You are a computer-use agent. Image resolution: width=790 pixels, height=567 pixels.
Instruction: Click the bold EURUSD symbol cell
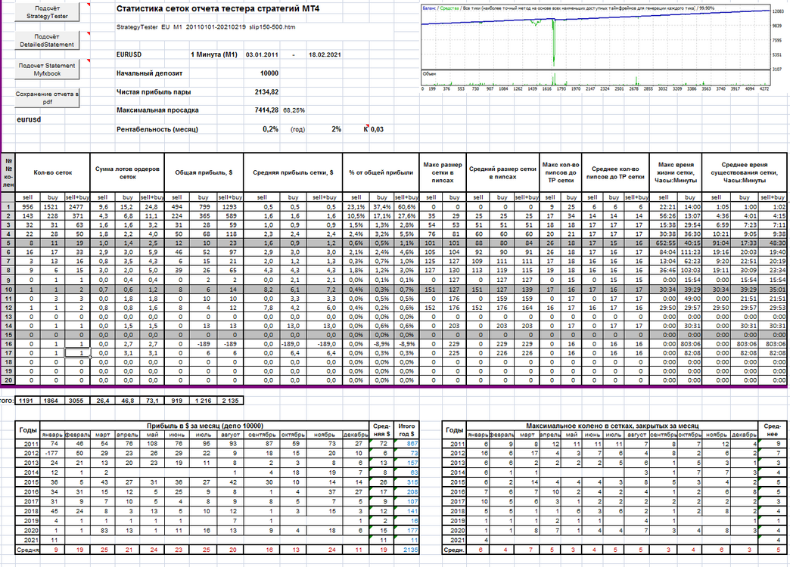(x=129, y=54)
